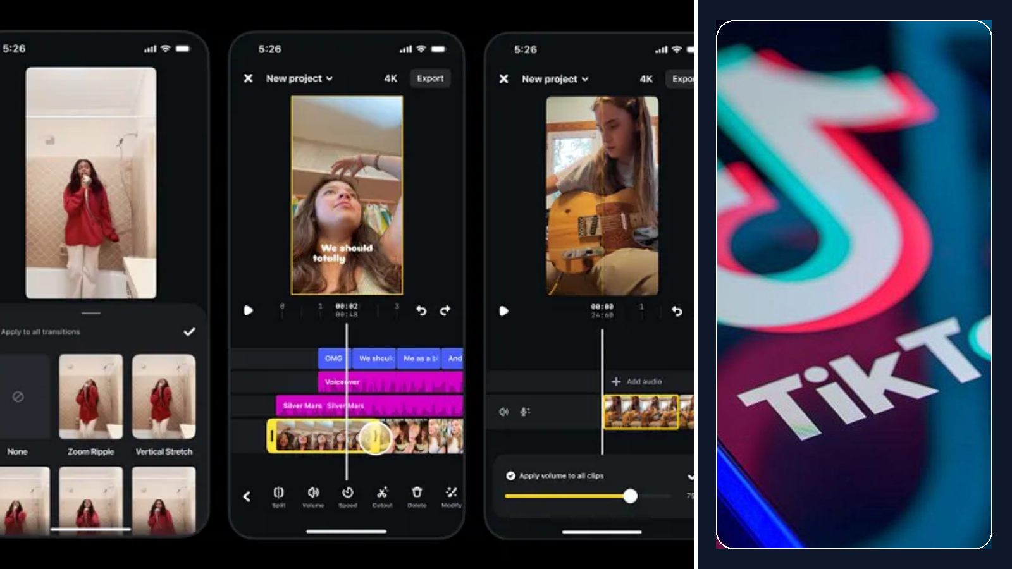Adjust the yellow volume slider handle
This screenshot has width=1012, height=569.
click(x=630, y=496)
